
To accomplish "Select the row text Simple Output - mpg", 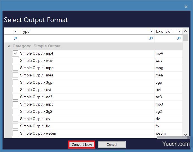I will coord(37,68).
